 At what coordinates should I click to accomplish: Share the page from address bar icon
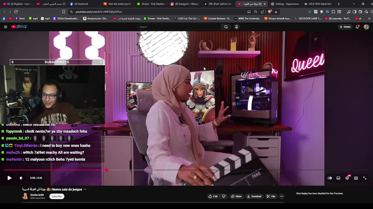pos(262,12)
